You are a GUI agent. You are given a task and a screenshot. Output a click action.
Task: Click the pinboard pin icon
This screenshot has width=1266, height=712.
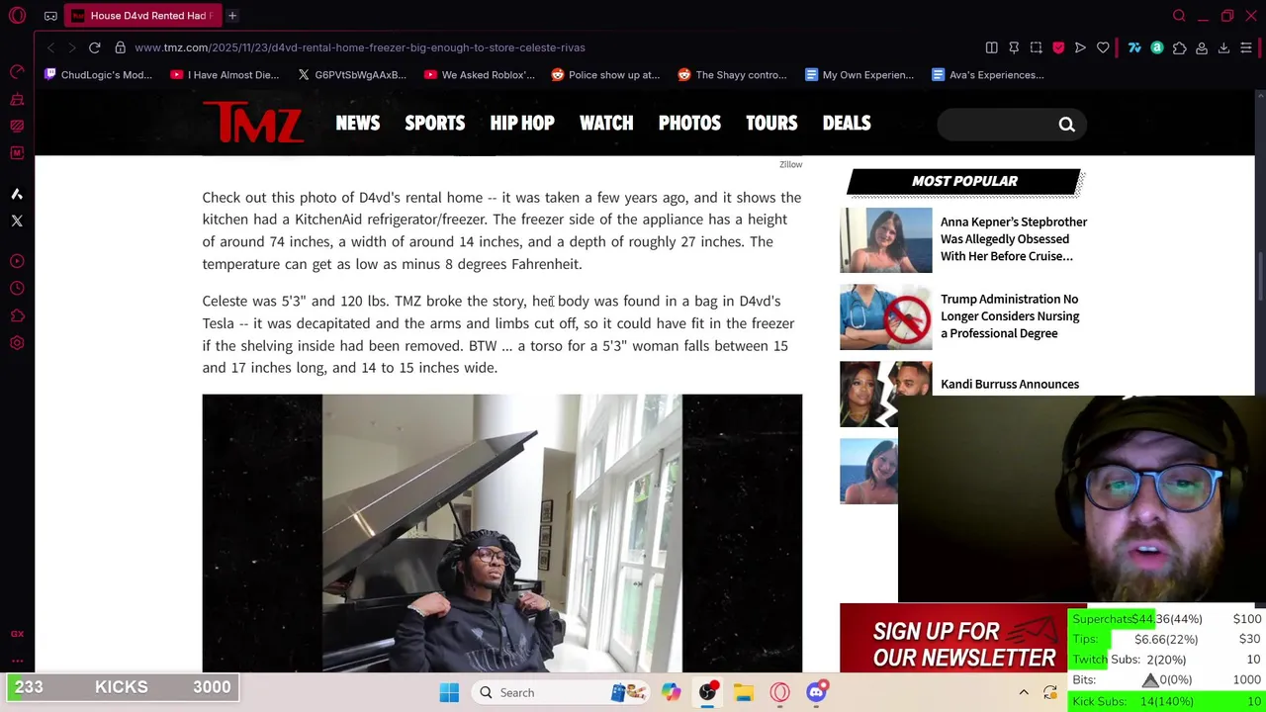click(x=1014, y=47)
